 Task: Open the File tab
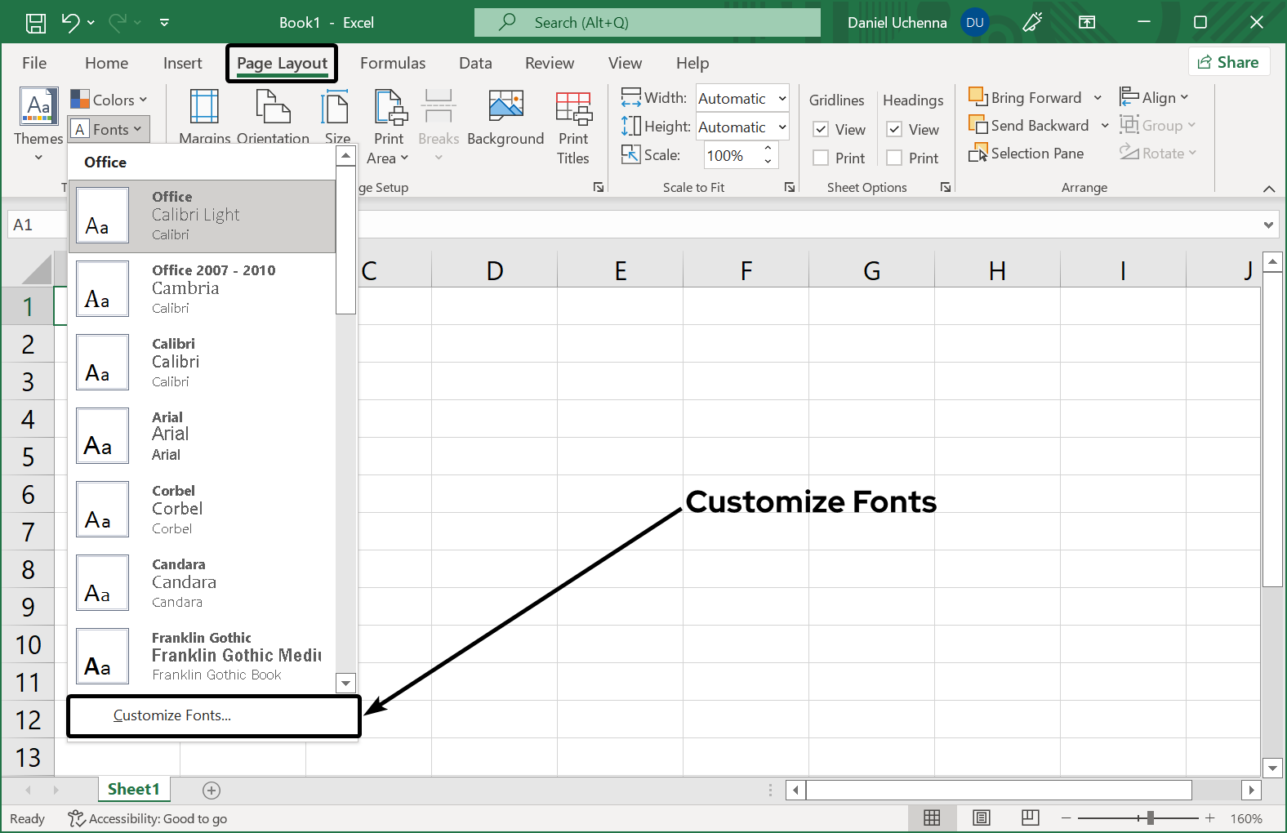[34, 63]
